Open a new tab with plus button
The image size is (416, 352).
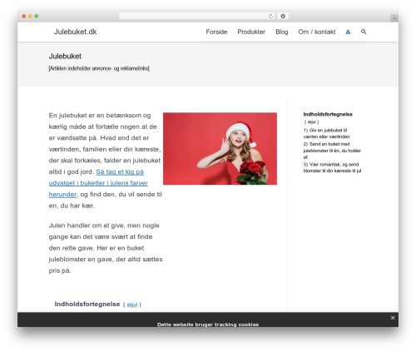pos(394,18)
